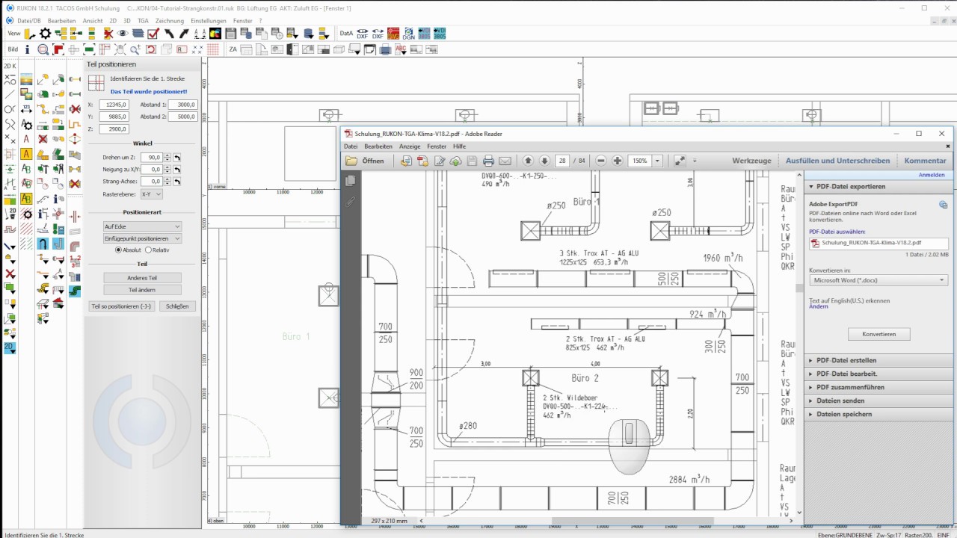Screen dimensions: 957x538
Task: Click the red grid raster icon
Action: pyautogui.click(x=213, y=49)
